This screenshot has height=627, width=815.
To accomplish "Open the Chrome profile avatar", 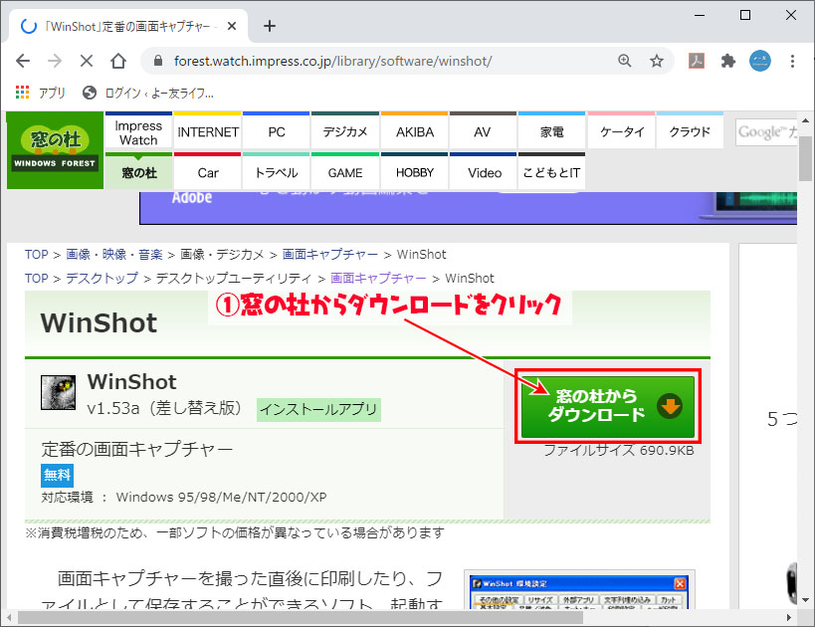I will pyautogui.click(x=760, y=61).
